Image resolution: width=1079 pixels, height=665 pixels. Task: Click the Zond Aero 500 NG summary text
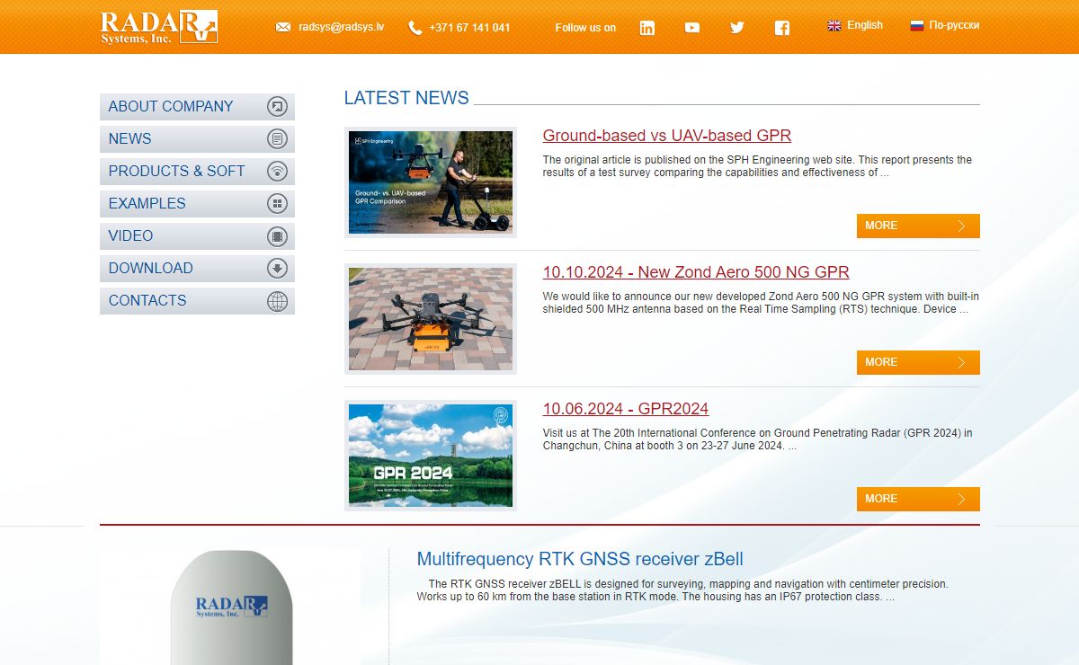coord(761,303)
